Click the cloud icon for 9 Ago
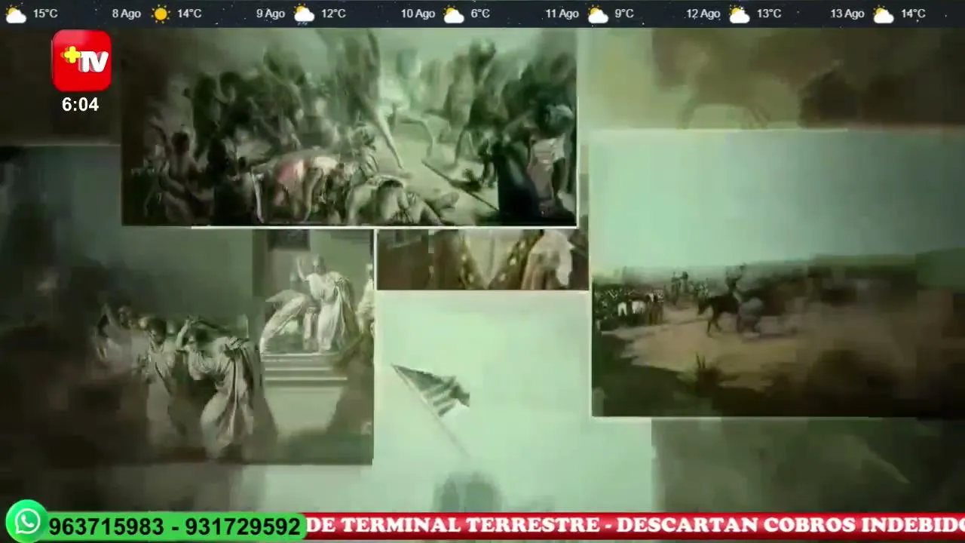The height and width of the screenshot is (543, 965). pyautogui.click(x=304, y=14)
